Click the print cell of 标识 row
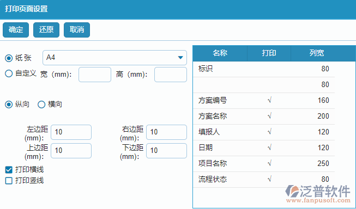Image resolution: width=356 pixels, height=209 pixels. click(x=269, y=69)
